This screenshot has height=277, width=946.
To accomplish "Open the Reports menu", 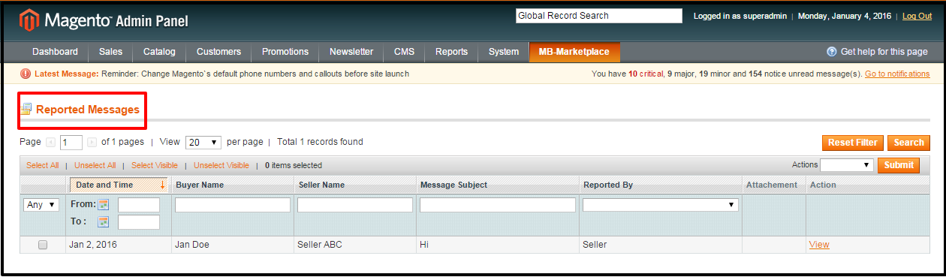I will 451,52.
